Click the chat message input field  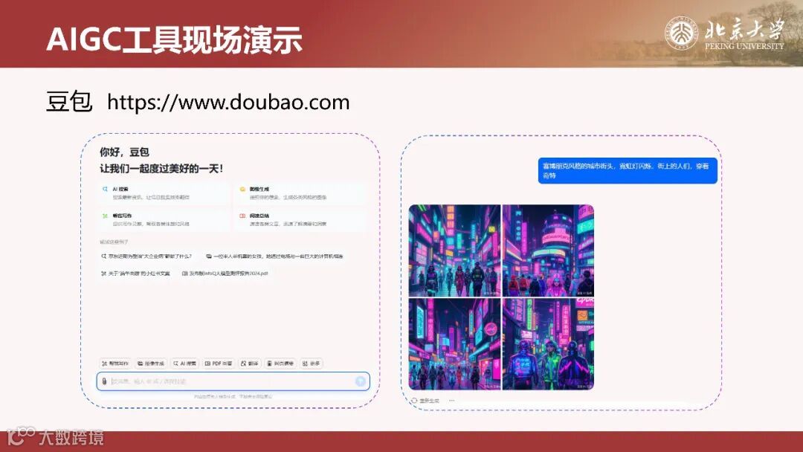pyautogui.click(x=223, y=381)
